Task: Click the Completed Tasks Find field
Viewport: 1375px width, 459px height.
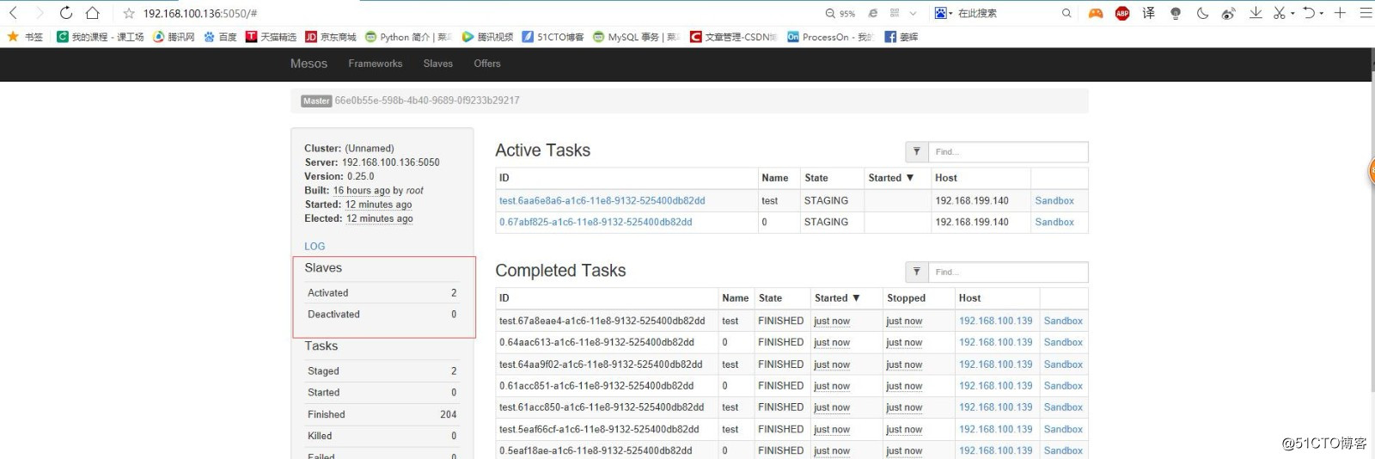Action: pyautogui.click(x=1008, y=272)
